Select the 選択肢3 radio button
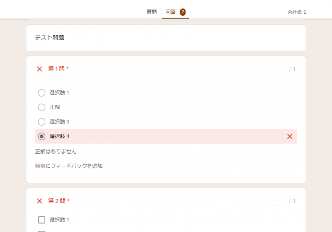The image size is (332, 232). [x=41, y=122]
